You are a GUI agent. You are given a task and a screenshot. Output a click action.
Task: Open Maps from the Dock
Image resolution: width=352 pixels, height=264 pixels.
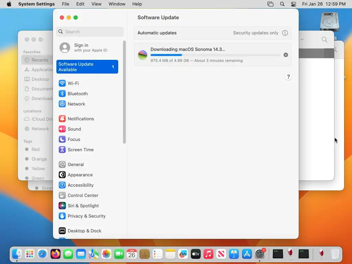pos(93,254)
